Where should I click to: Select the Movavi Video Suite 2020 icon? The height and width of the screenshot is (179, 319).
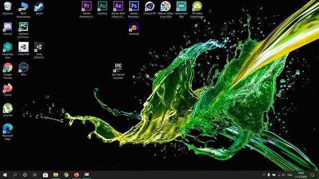(165, 10)
